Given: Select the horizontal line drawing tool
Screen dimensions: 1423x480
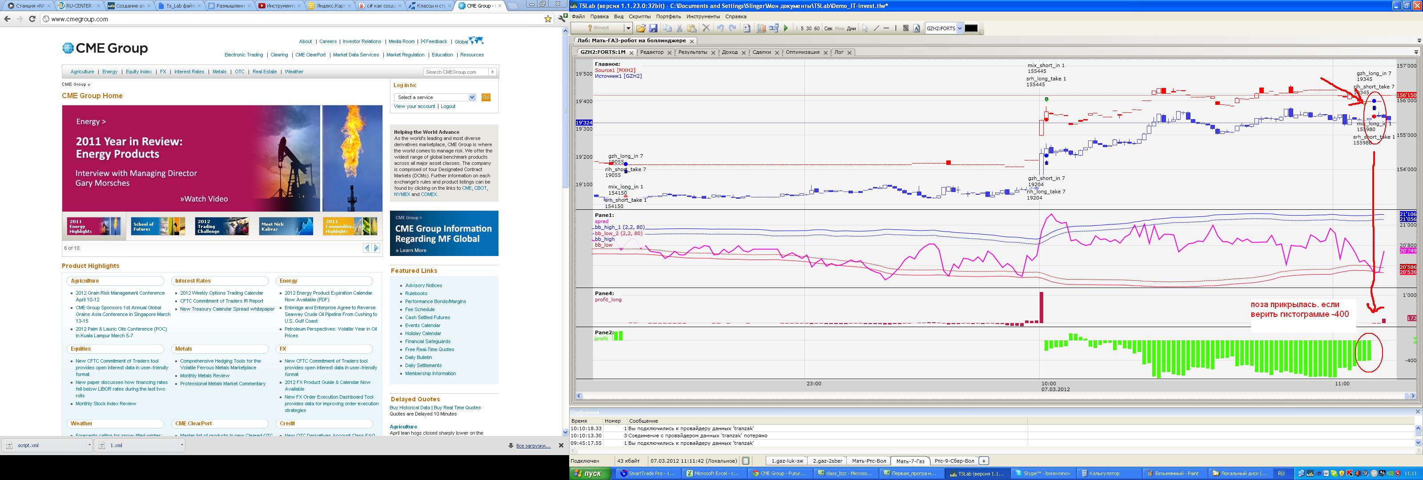Looking at the screenshot, I should point(887,28).
